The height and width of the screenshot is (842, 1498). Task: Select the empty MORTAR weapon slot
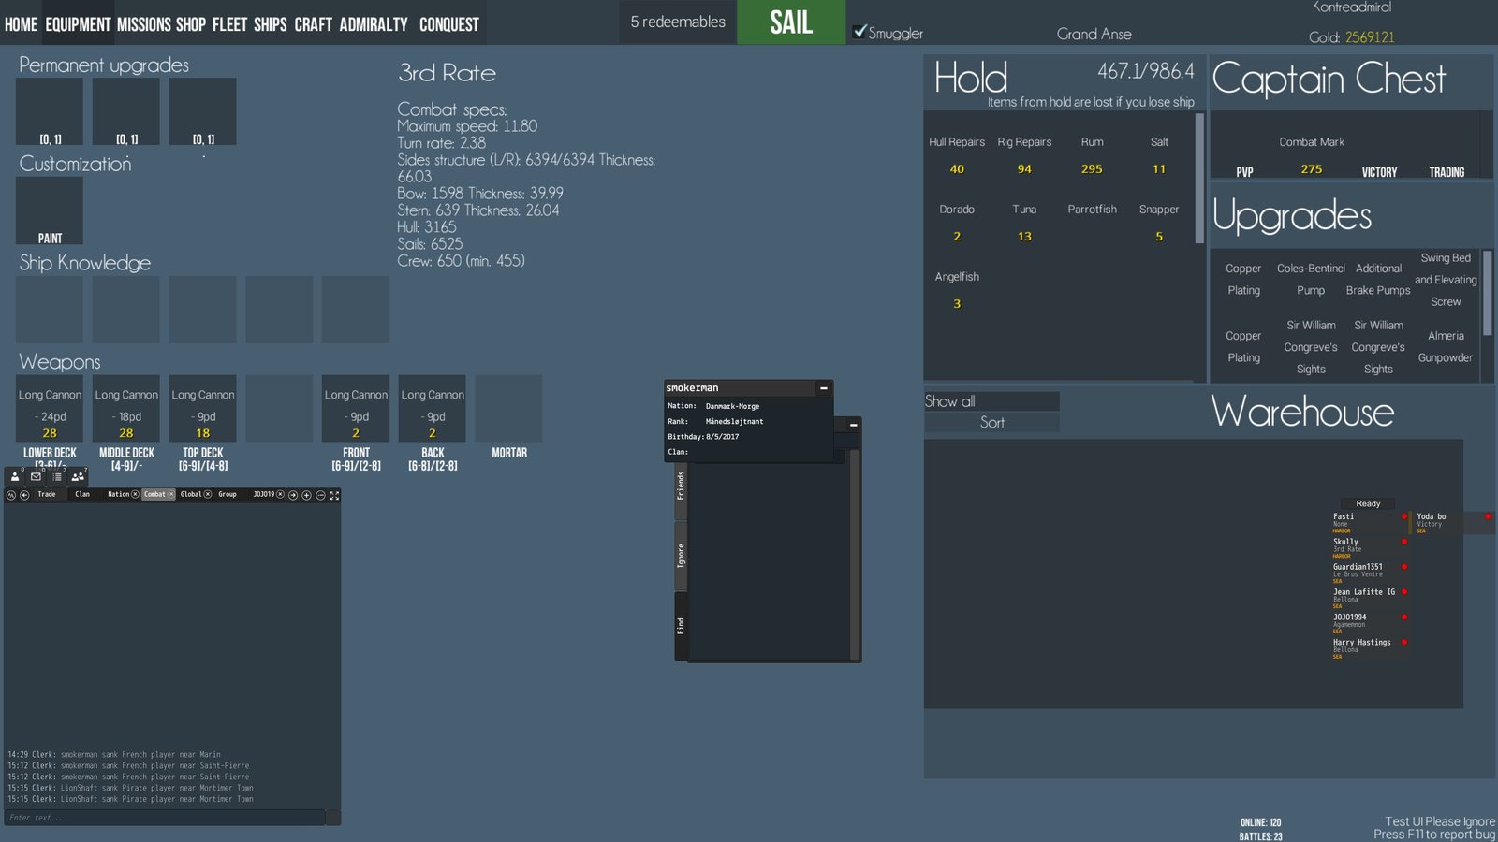click(x=509, y=409)
